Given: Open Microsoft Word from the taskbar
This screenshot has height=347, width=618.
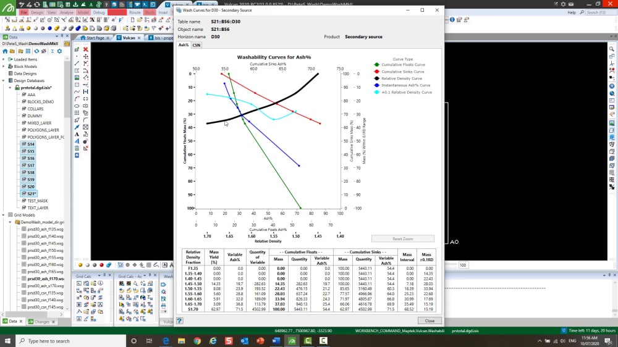Looking at the screenshot, I should (276, 341).
